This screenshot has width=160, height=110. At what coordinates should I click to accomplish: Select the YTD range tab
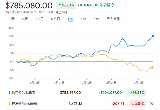[x=70, y=19]
